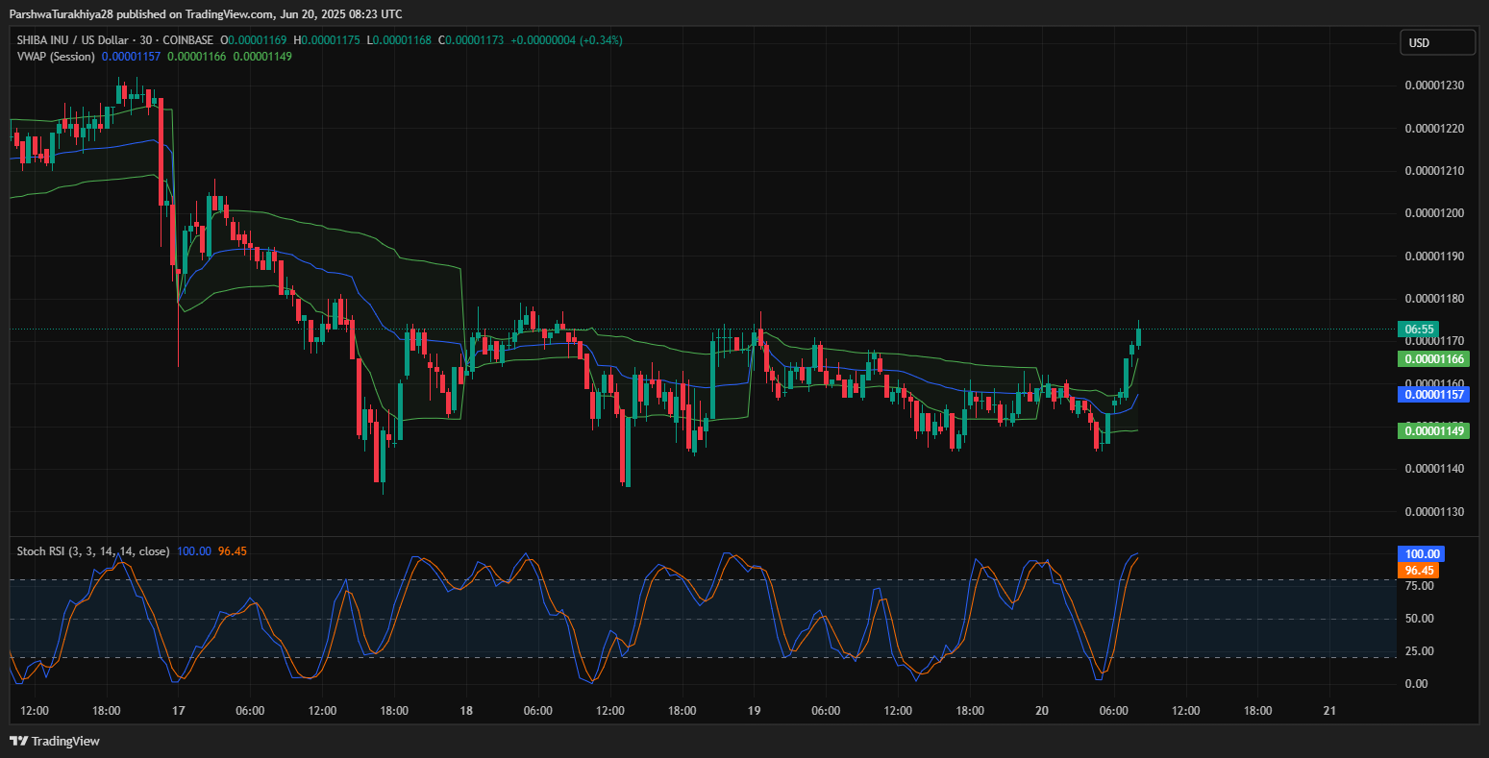Click the latest green candle on chart
Image resolution: width=1489 pixels, height=758 pixels.
(1138, 337)
